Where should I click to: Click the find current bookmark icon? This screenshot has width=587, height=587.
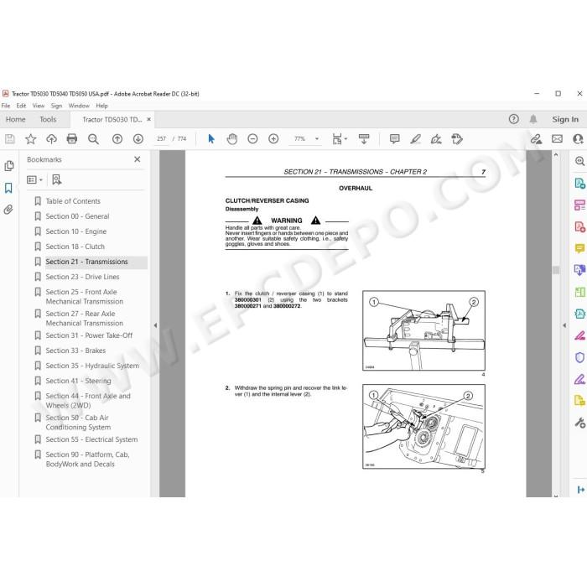[56, 180]
